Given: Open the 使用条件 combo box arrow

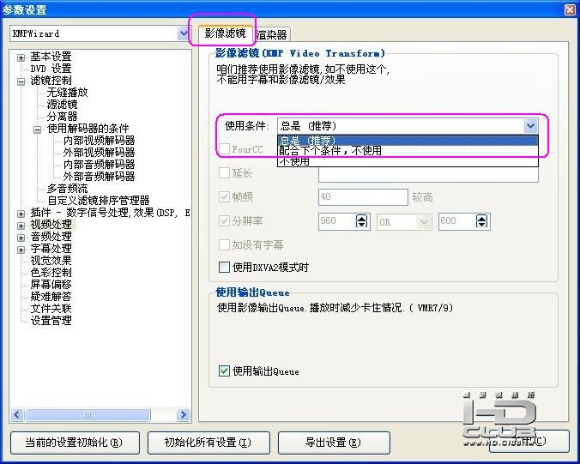Looking at the screenshot, I should point(531,126).
